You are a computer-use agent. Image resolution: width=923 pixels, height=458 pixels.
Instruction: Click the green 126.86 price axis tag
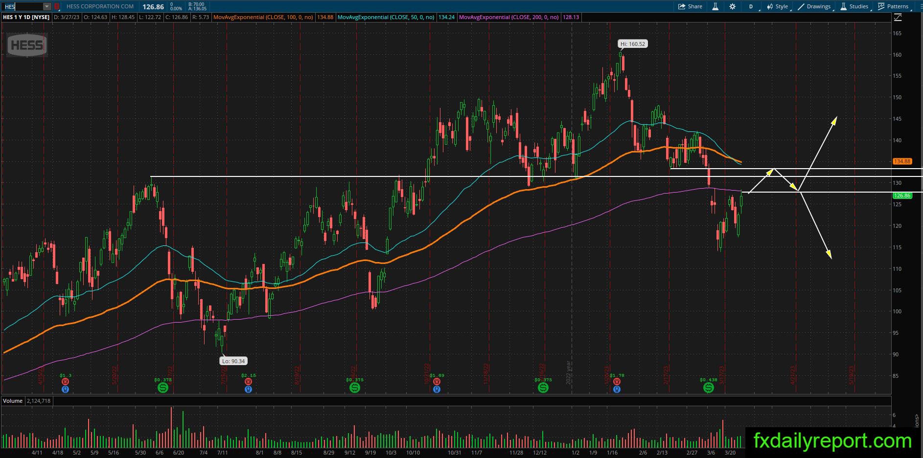click(x=902, y=196)
